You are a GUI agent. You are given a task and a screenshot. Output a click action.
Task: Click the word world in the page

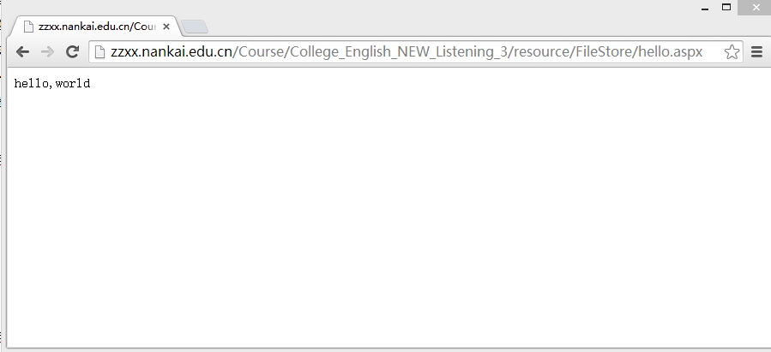click(x=73, y=83)
